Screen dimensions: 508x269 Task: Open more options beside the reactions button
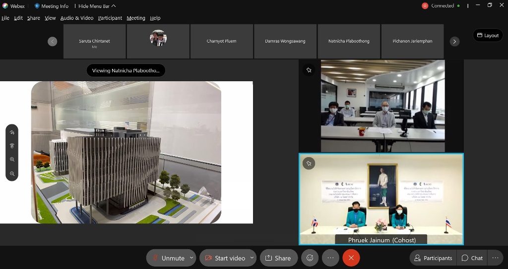330,258
